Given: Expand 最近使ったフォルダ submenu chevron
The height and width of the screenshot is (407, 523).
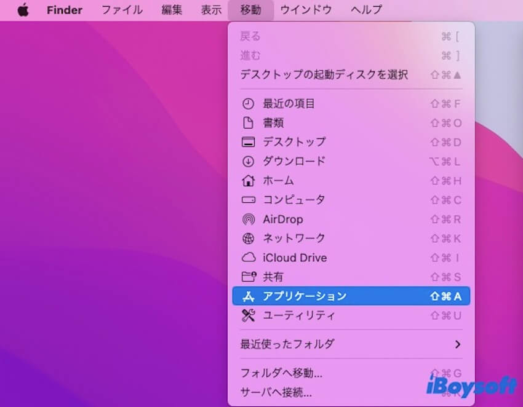Looking at the screenshot, I should point(458,344).
